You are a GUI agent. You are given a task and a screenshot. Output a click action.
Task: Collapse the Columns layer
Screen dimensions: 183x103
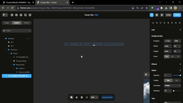click(x=6, y=49)
